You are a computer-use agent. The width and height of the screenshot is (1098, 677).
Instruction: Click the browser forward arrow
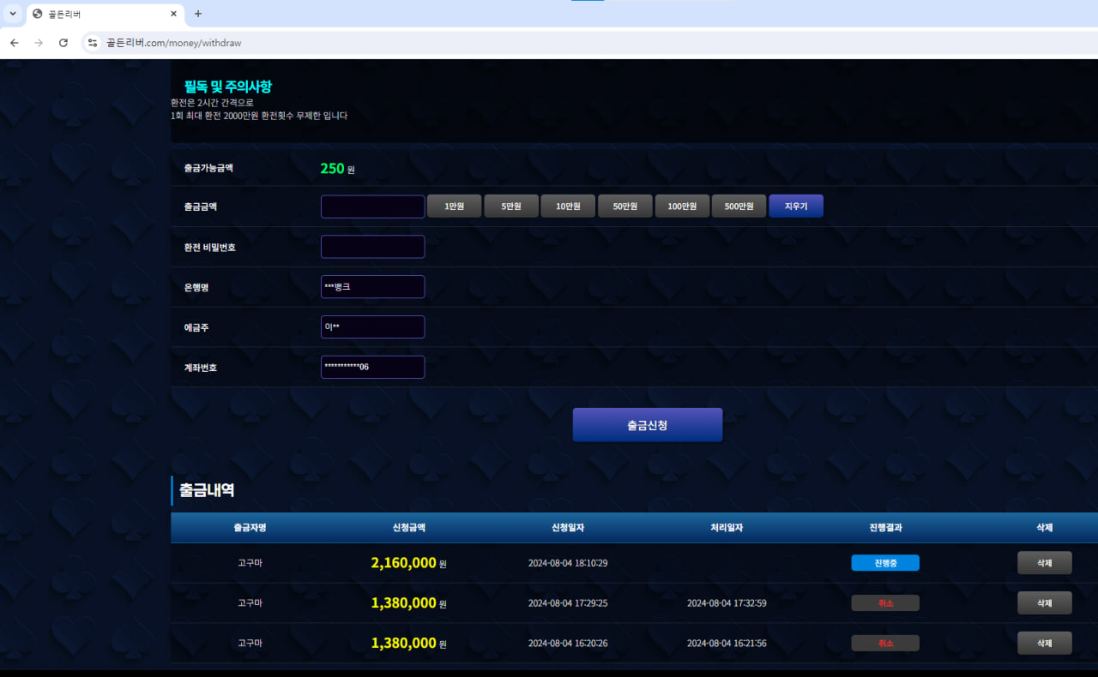[x=38, y=43]
